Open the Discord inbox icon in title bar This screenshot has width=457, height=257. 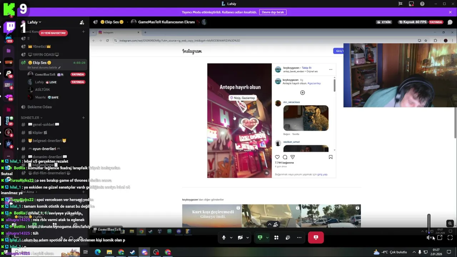(411, 4)
